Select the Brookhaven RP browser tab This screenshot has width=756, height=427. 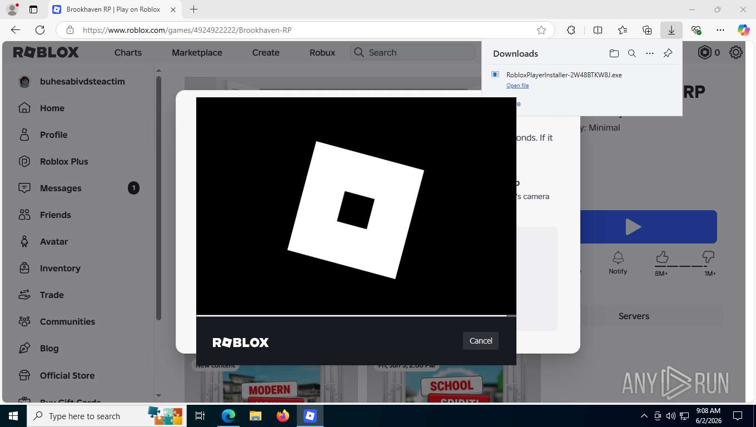[115, 9]
